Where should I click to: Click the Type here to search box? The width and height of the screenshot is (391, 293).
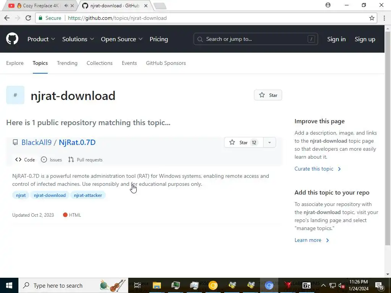(x=73, y=285)
